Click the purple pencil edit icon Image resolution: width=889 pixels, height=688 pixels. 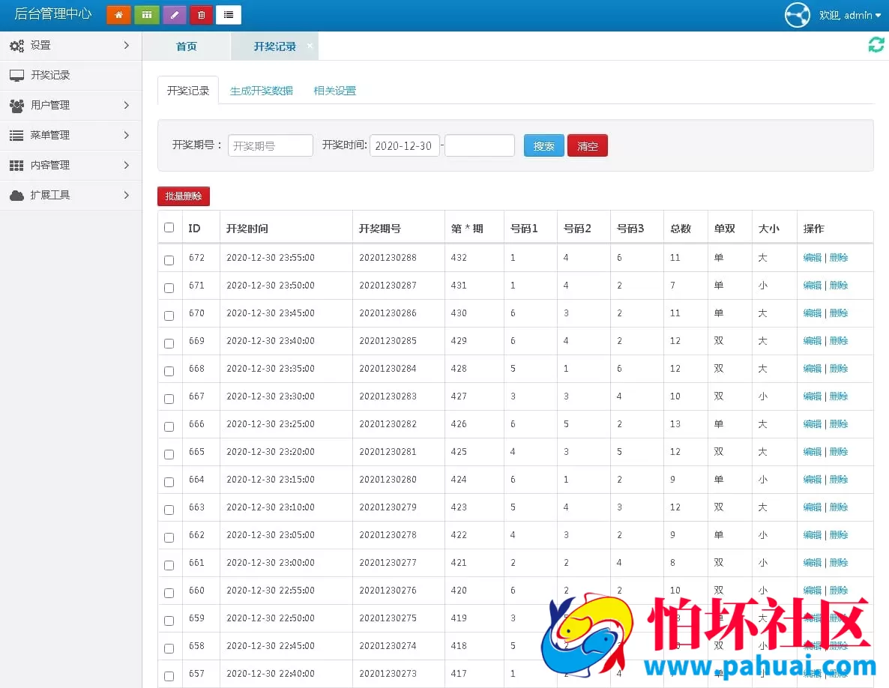[x=173, y=14]
